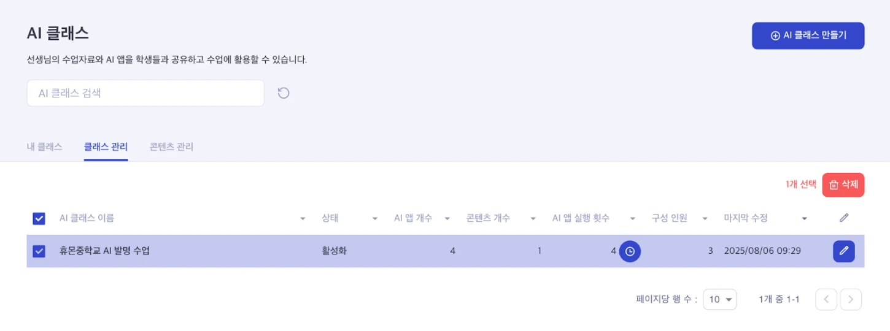Image resolution: width=890 pixels, height=331 pixels.
Task: Switch to the 내 클래스 tab
Action: click(x=45, y=147)
